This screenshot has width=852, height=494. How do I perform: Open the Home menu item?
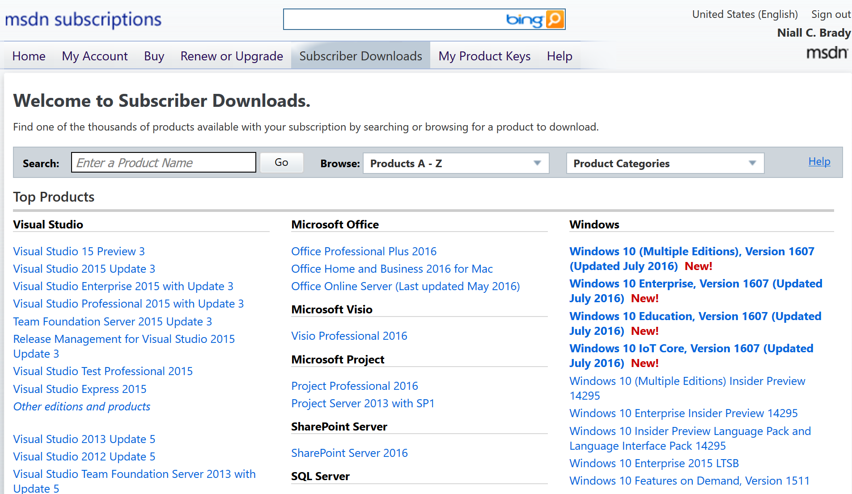click(x=29, y=56)
